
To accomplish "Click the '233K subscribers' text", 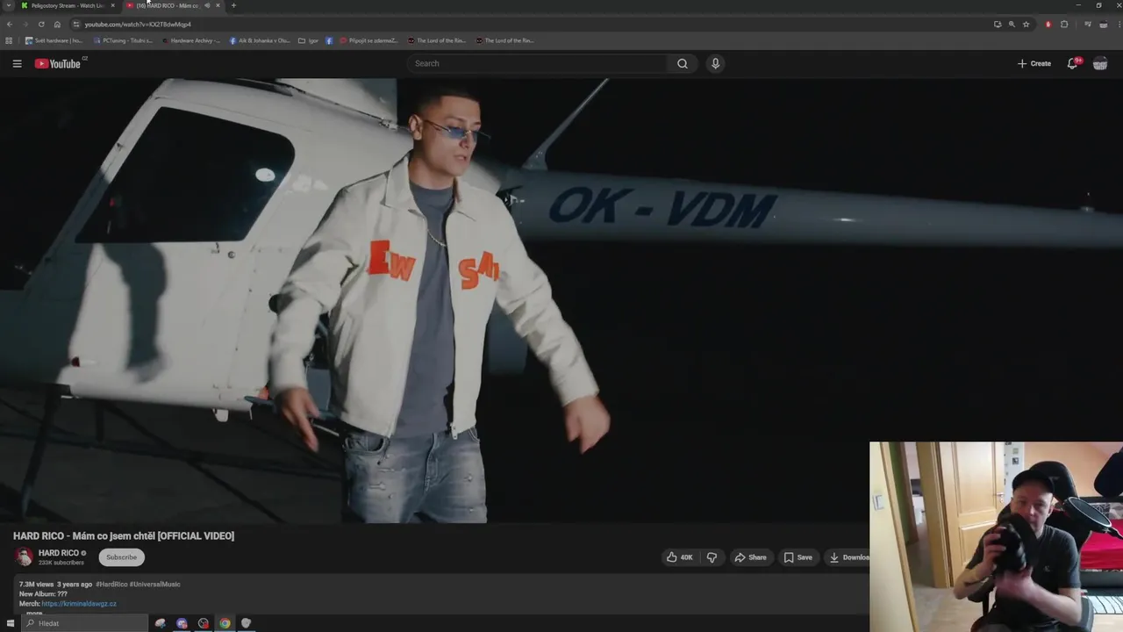I will 61,563.
